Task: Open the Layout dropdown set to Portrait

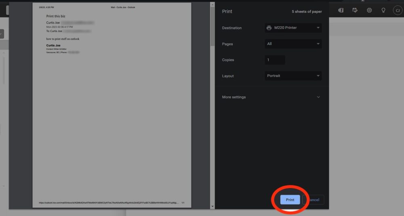Action: (x=293, y=76)
